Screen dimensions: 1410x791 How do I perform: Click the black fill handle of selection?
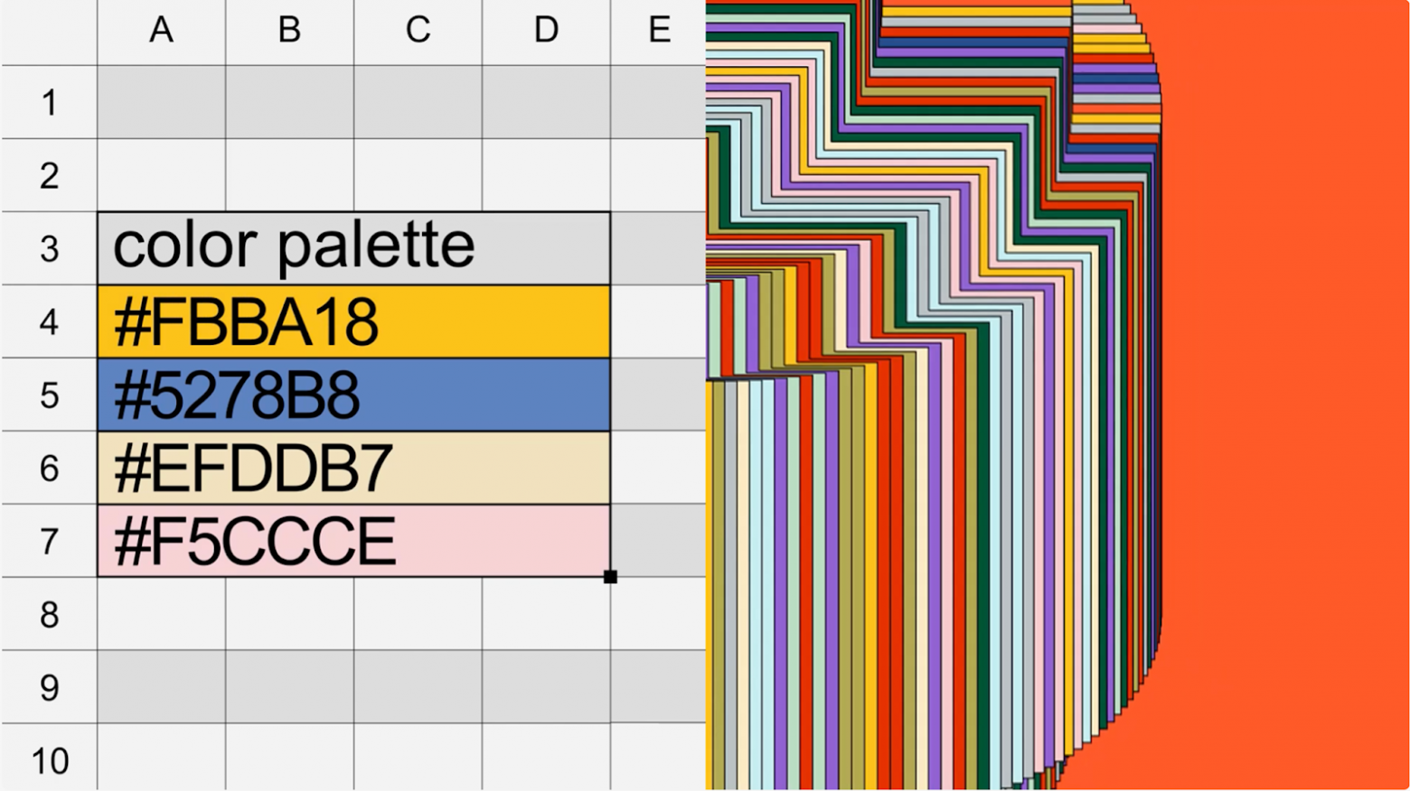[610, 577]
